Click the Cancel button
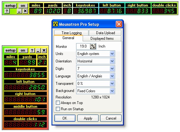 tap(111, 118)
